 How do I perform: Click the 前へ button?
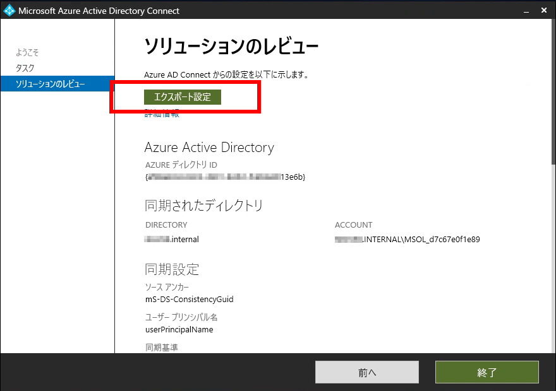coord(366,372)
